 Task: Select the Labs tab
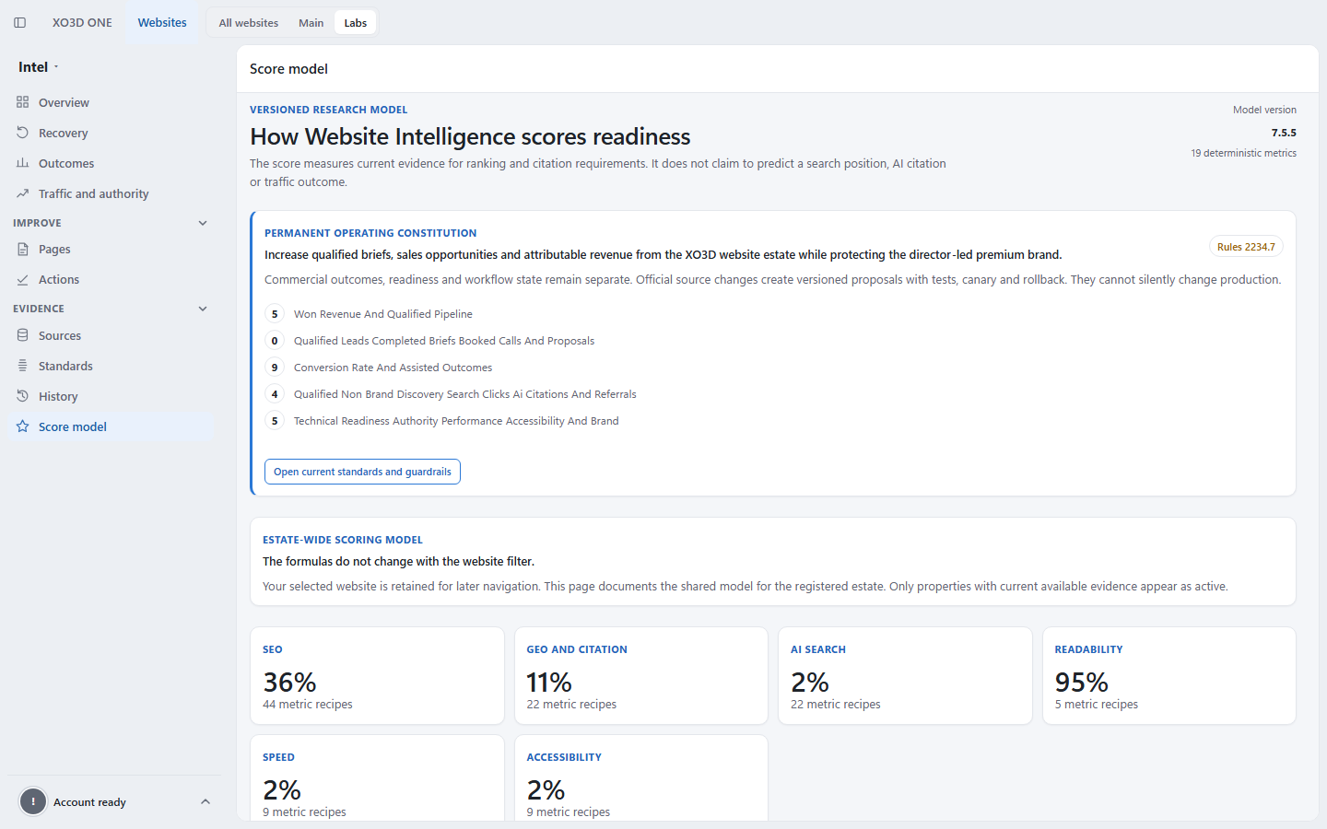356,23
